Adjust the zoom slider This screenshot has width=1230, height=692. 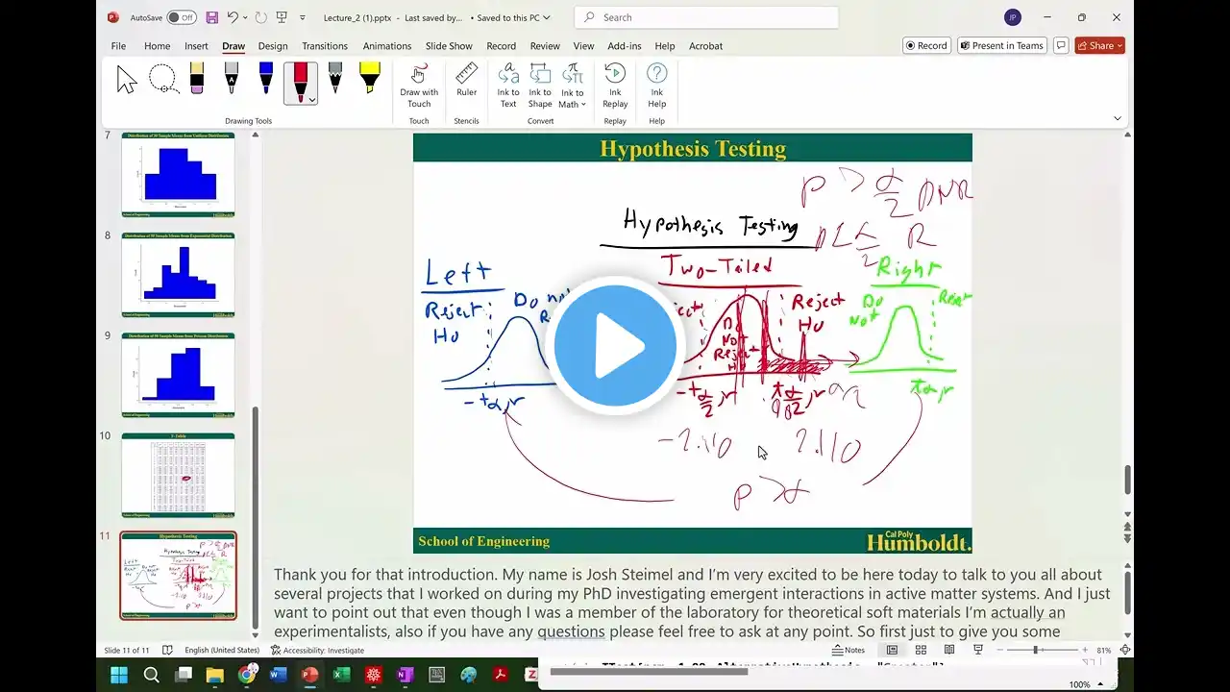1036,651
